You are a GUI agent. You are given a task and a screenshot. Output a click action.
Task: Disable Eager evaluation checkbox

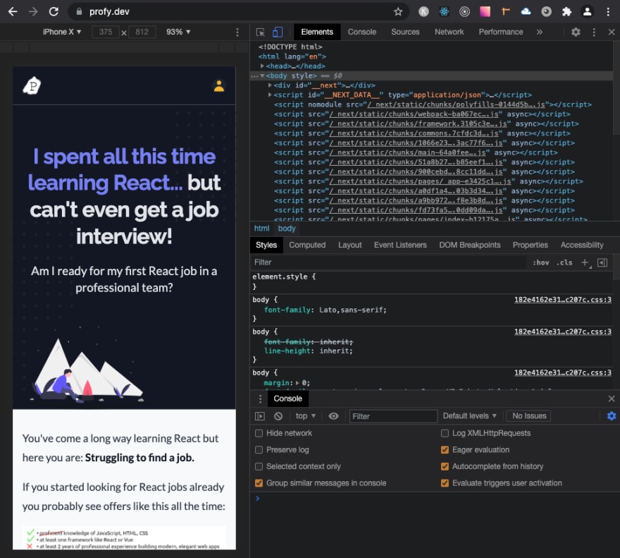[445, 450]
